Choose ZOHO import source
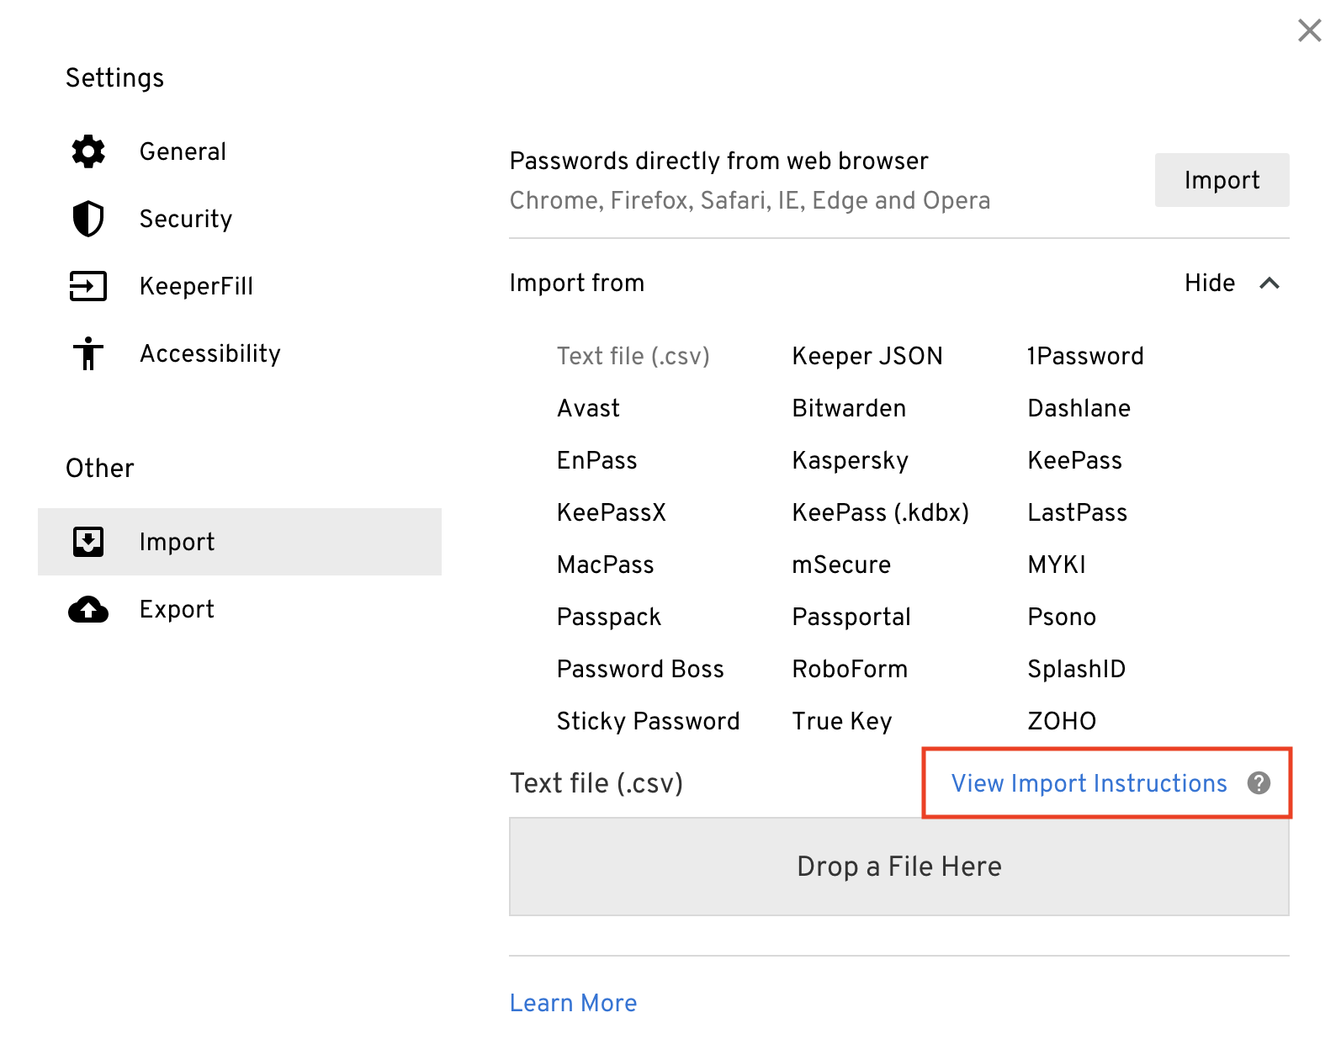The image size is (1341, 1055). 1062,721
